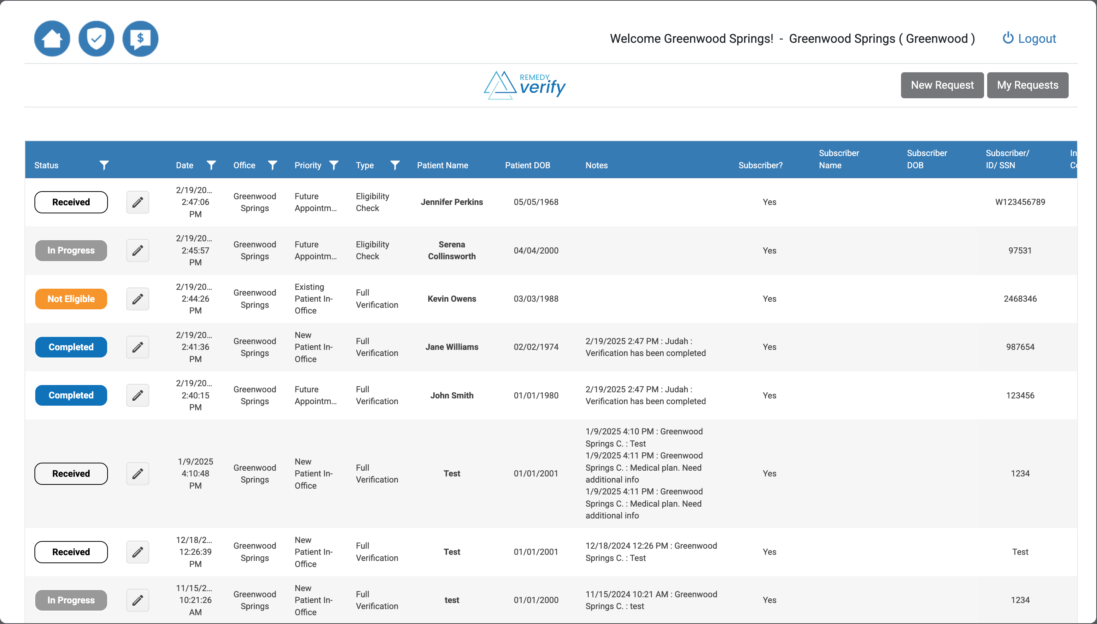Click the Patient Name column header
Viewport: 1097px width, 624px height.
442,165
